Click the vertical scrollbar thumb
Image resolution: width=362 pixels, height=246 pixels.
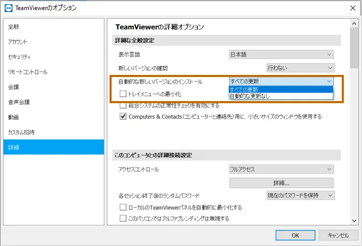[x=354, y=48]
